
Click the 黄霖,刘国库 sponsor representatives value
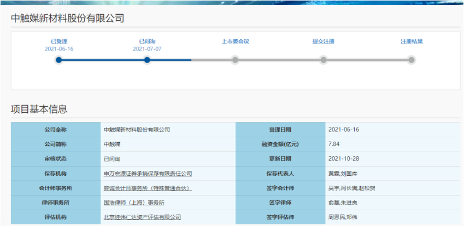(343, 174)
